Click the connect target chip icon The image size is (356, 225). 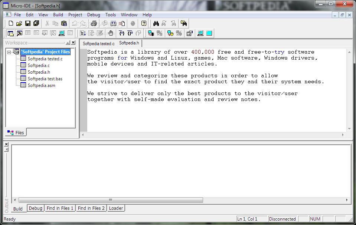151,33
